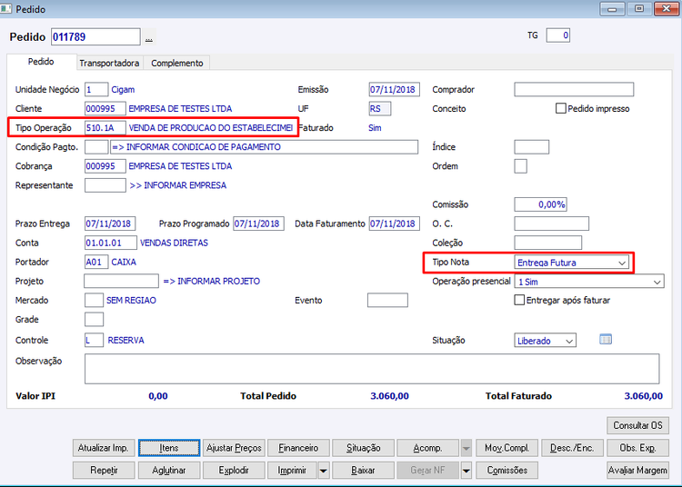Click the Data Faturamento date field

(394, 224)
